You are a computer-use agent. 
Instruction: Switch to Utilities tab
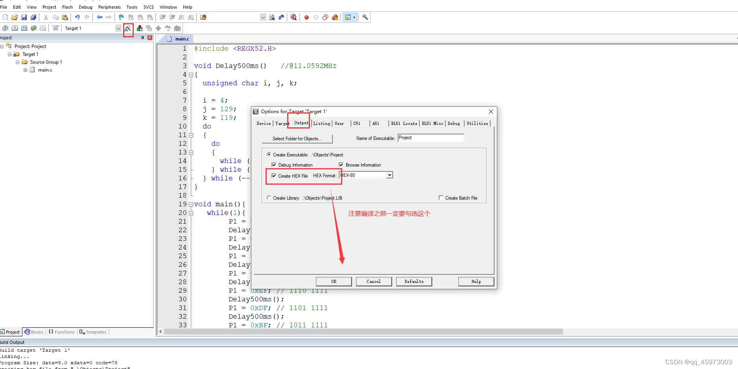477,123
